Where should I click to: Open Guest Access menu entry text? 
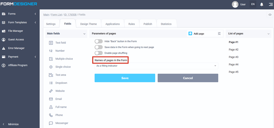click(x=16, y=40)
